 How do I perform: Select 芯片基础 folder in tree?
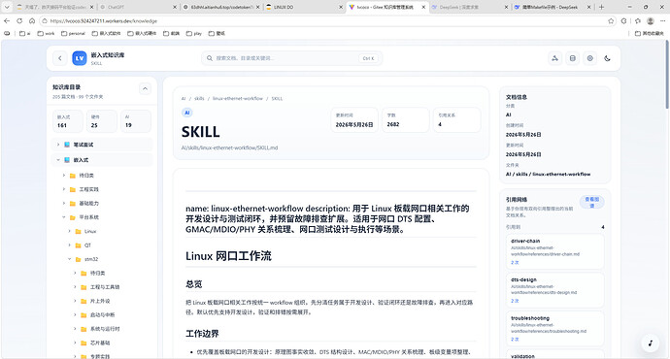[100, 343]
